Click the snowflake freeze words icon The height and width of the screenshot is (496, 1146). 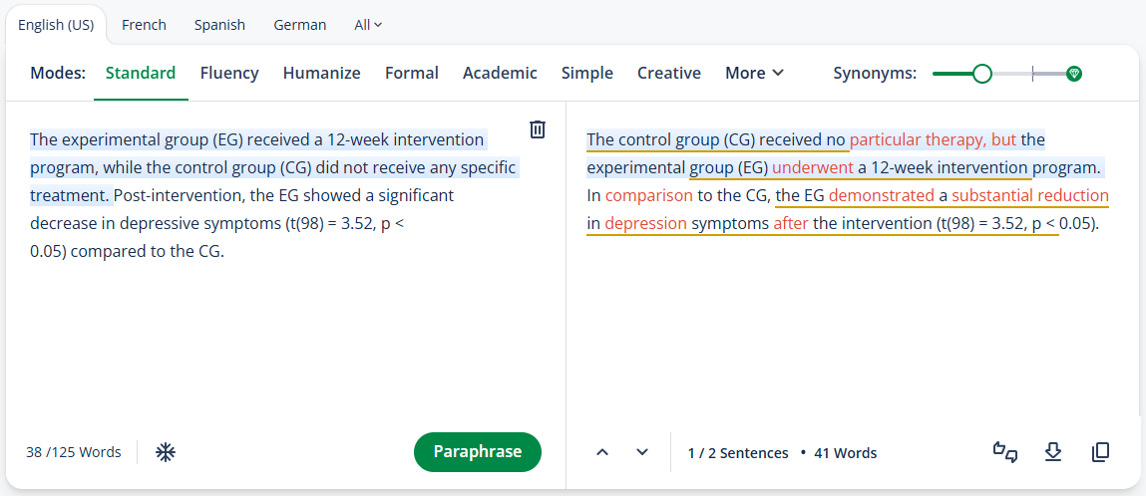166,452
